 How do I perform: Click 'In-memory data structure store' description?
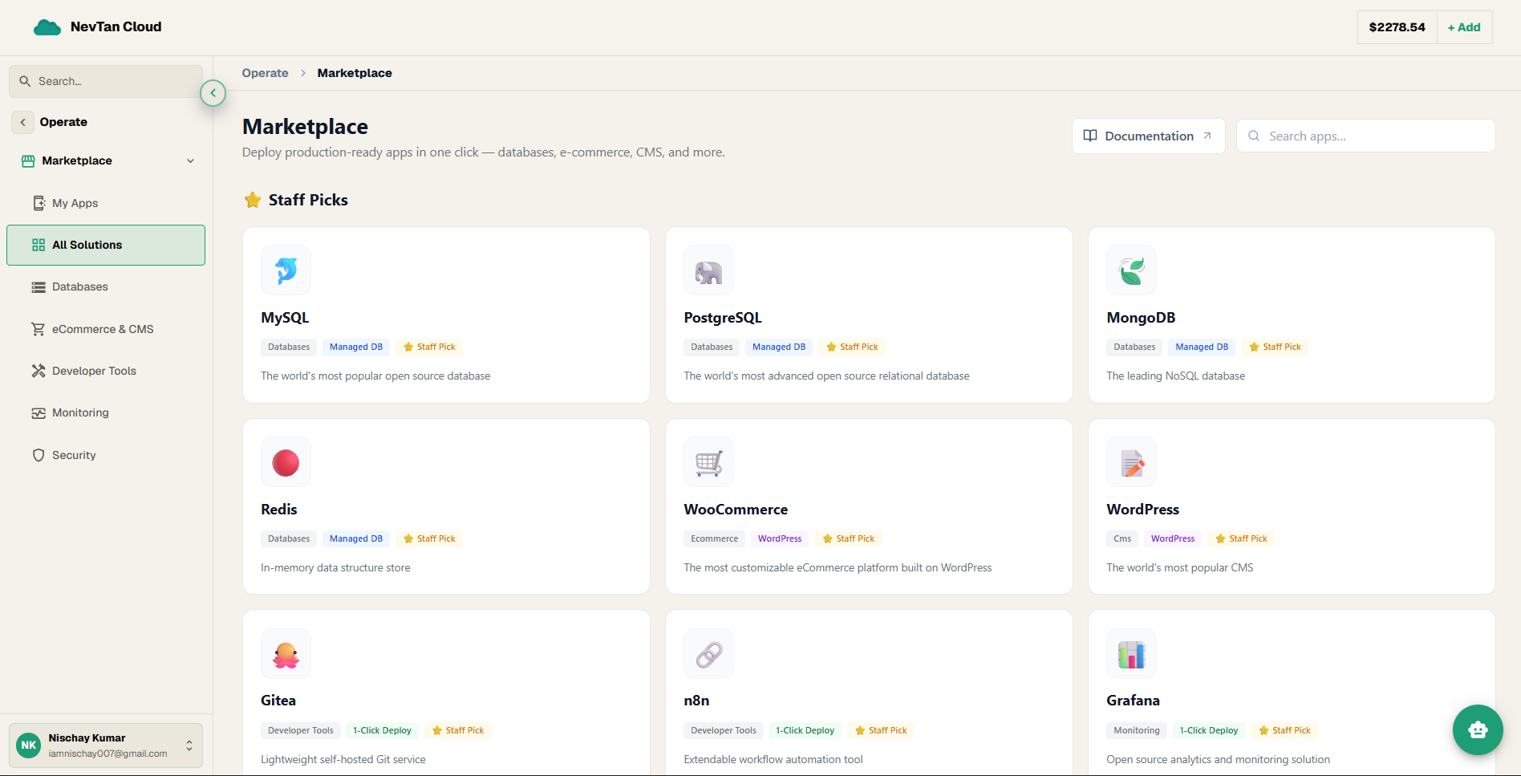click(335, 567)
